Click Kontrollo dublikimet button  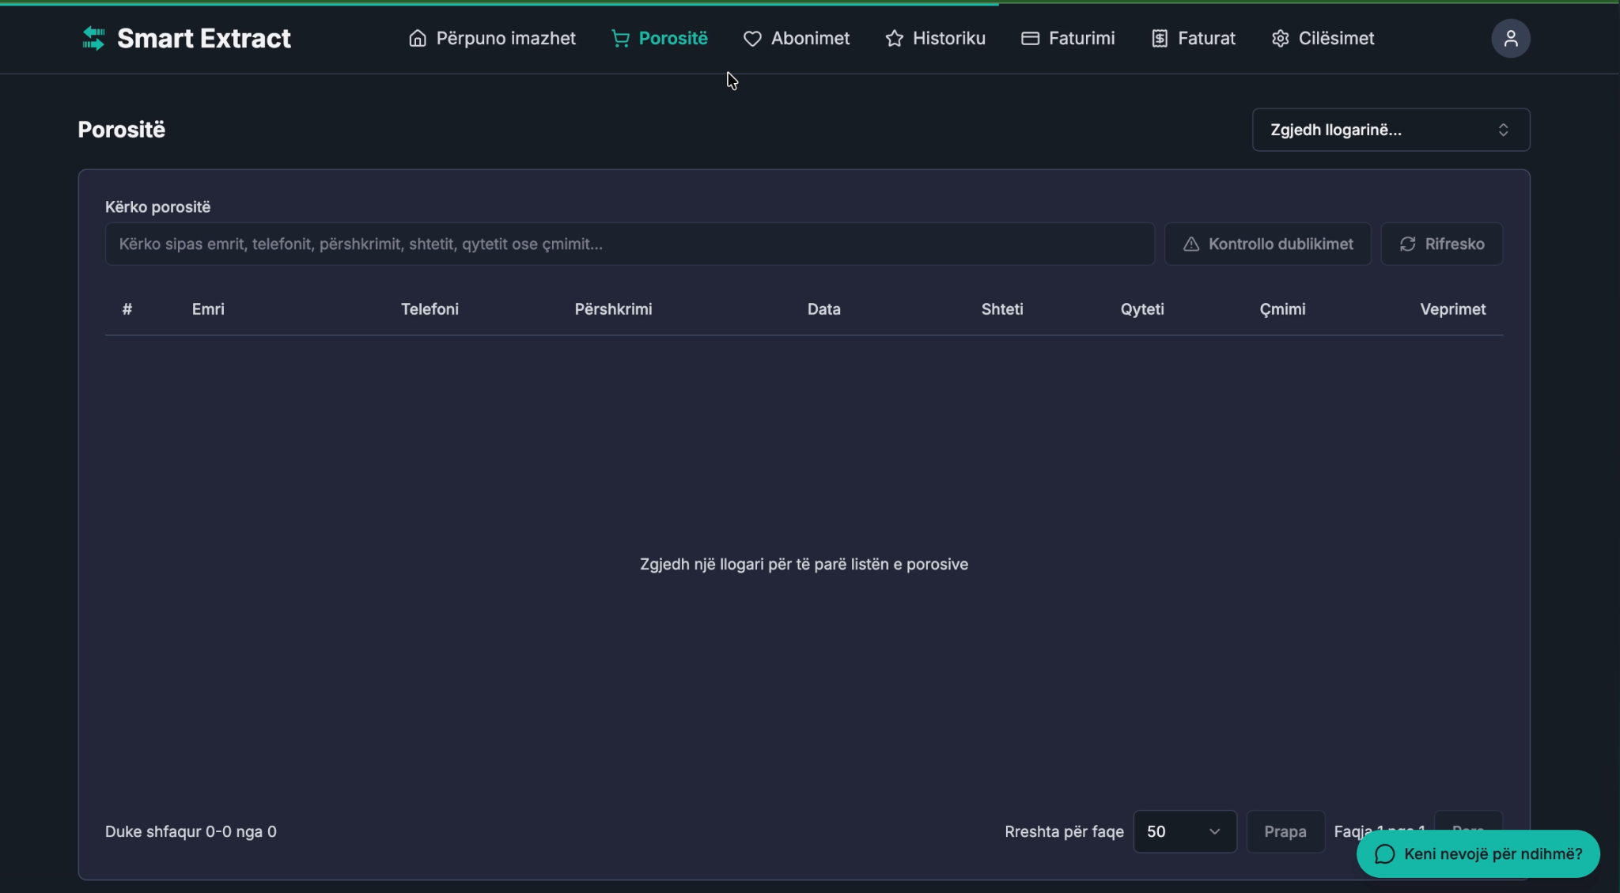[x=1267, y=244]
